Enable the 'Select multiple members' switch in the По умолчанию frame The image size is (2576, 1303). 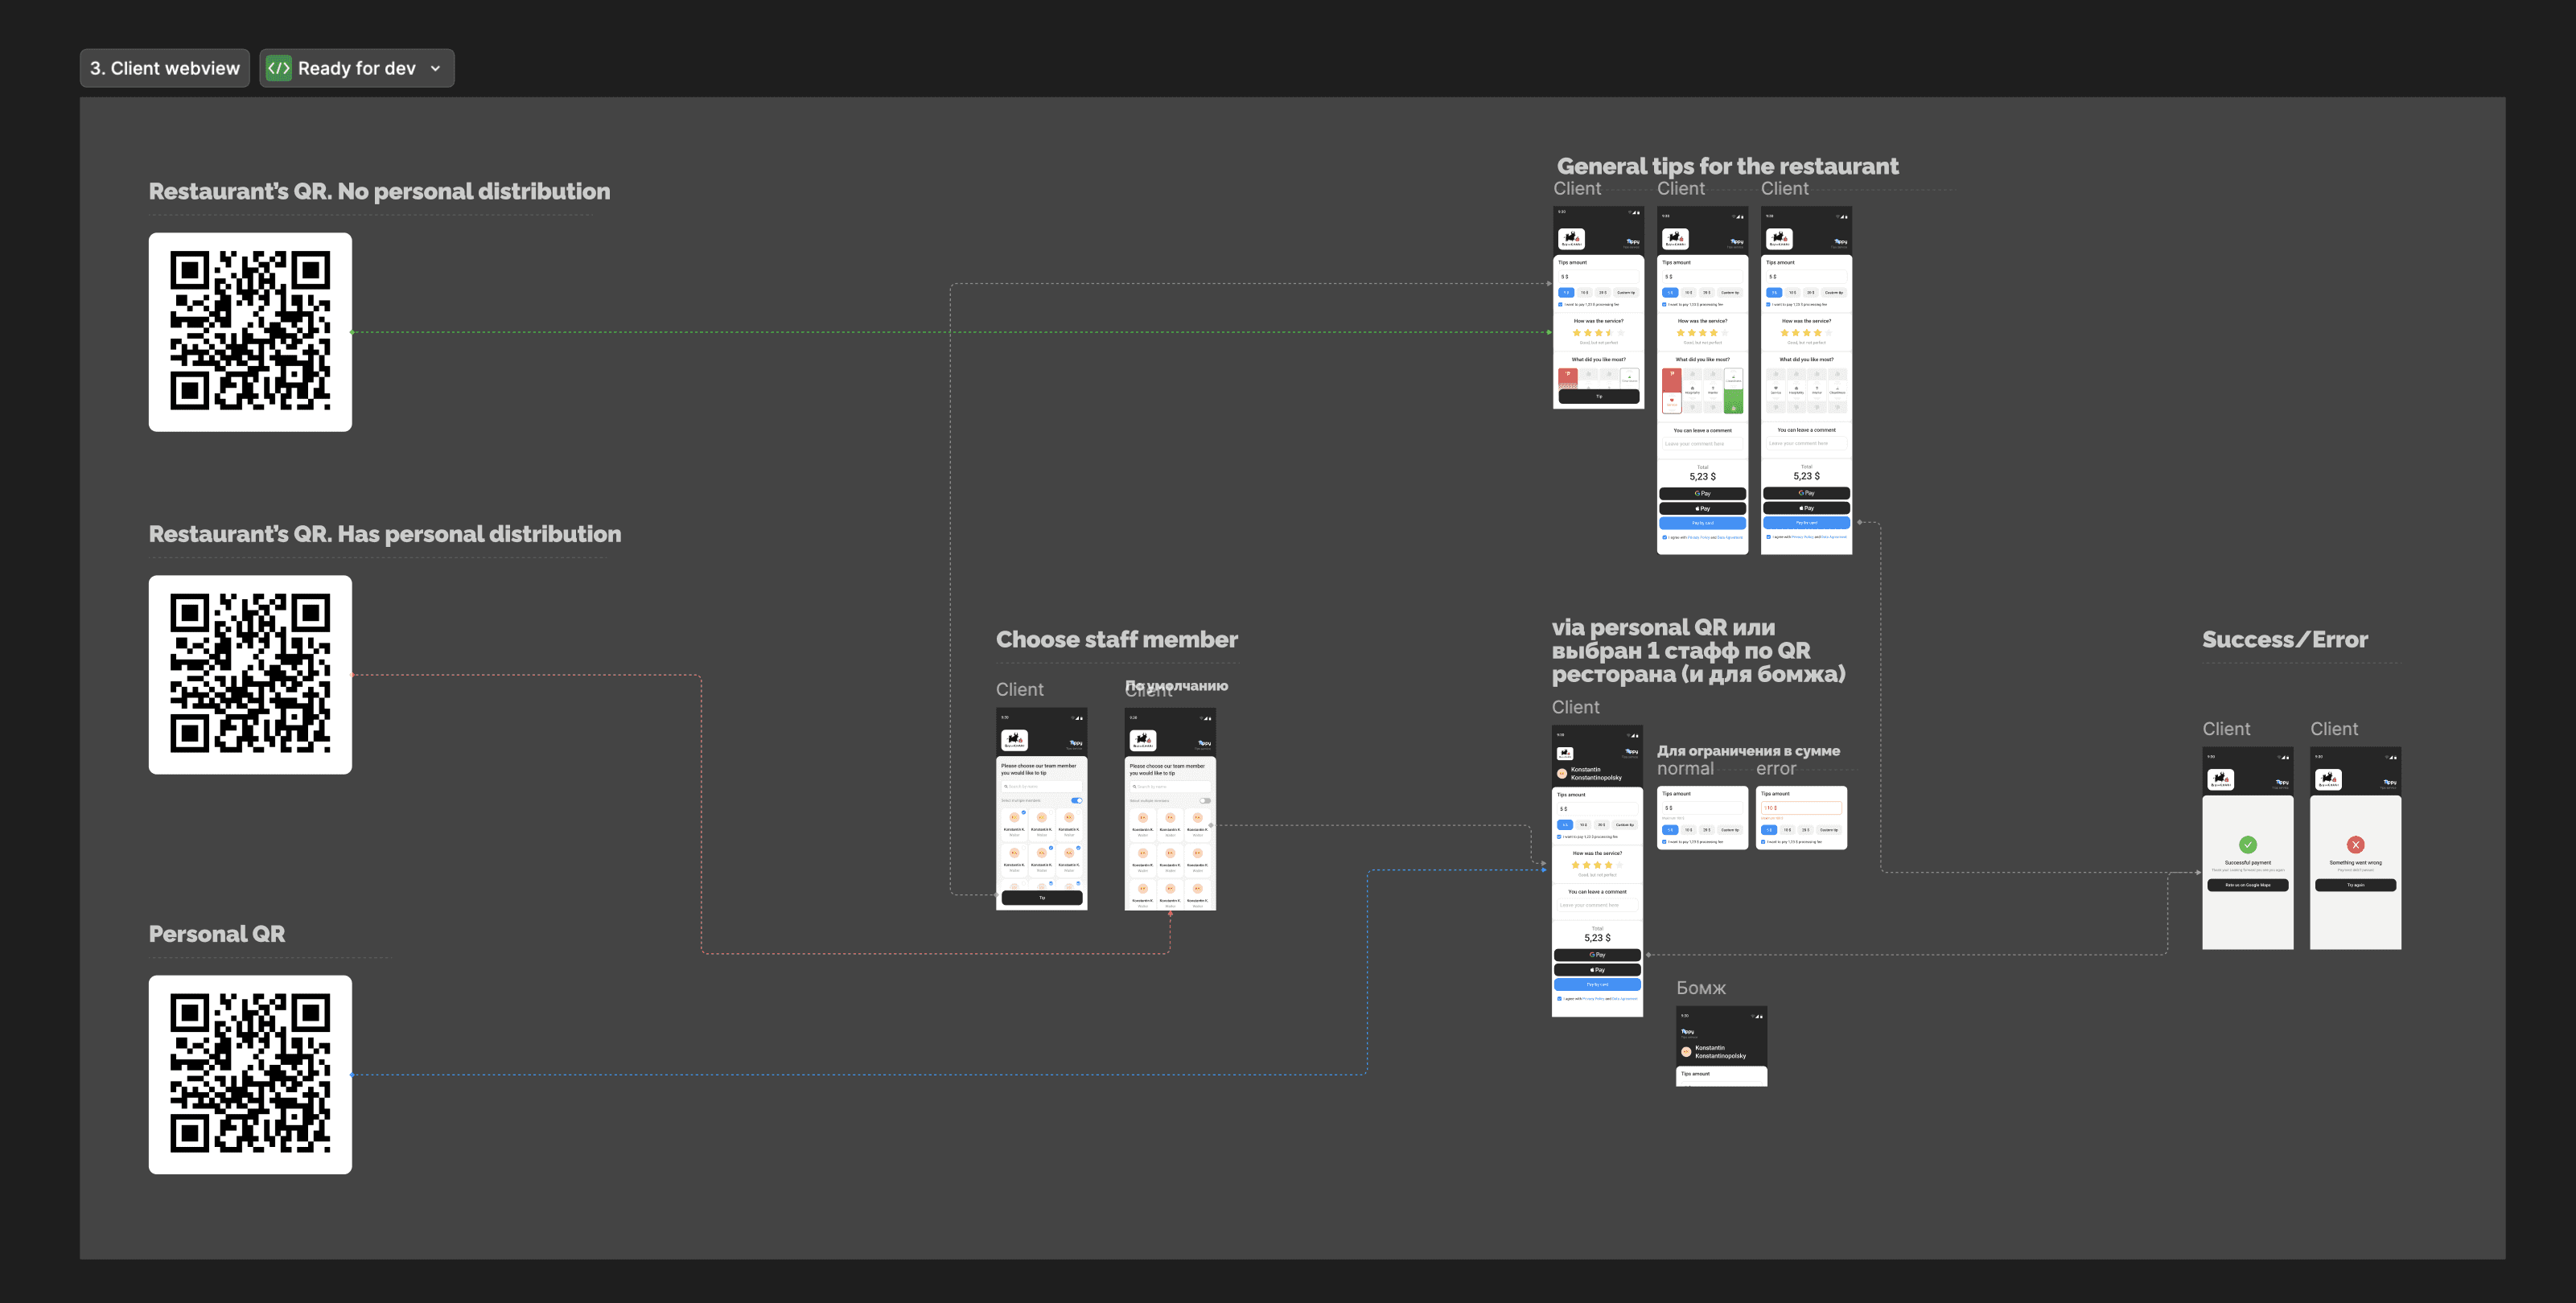(x=1205, y=800)
